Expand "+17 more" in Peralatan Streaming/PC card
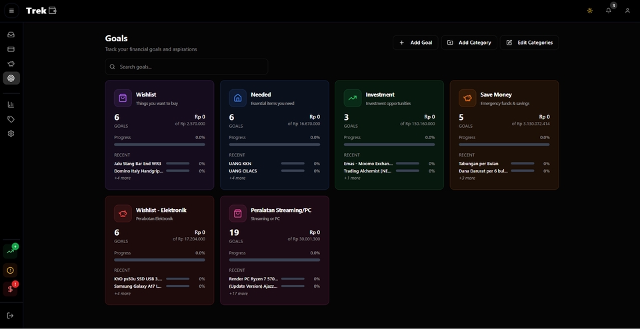 click(238, 294)
